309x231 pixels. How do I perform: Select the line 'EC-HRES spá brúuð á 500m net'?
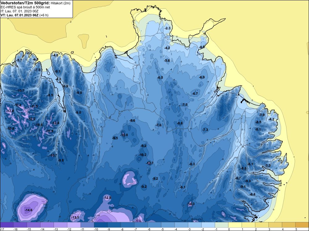[25, 7]
